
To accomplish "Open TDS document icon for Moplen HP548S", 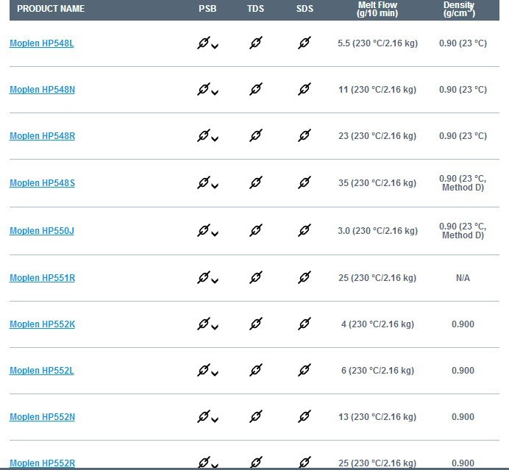I will pos(256,182).
